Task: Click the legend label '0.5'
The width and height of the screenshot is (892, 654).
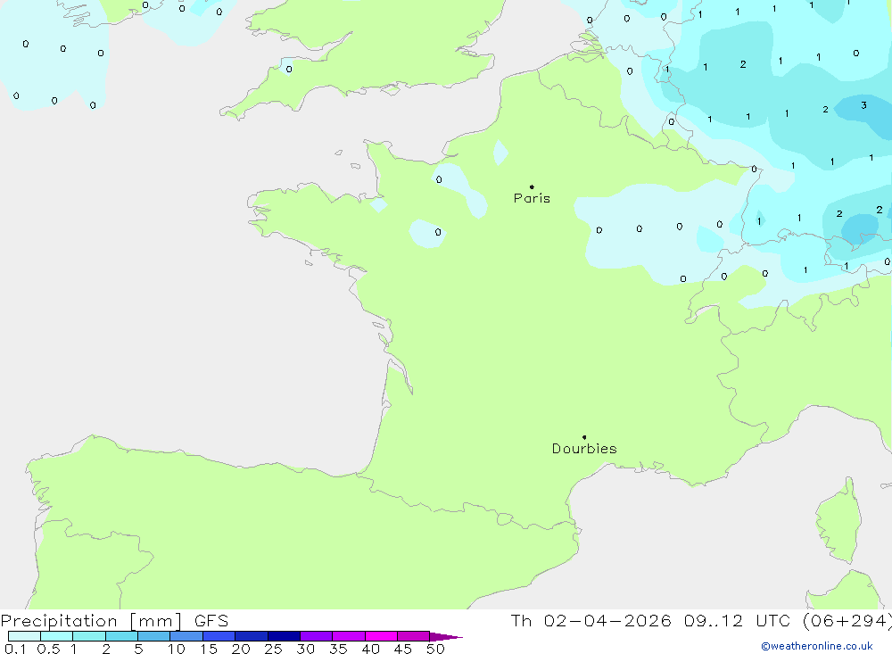Action: click(48, 649)
